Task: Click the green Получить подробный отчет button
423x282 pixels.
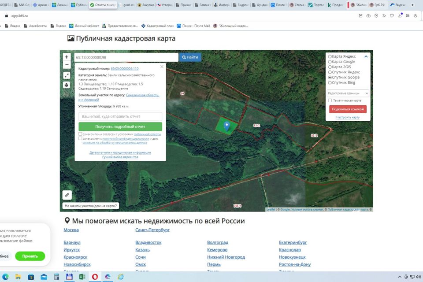Action: point(120,126)
